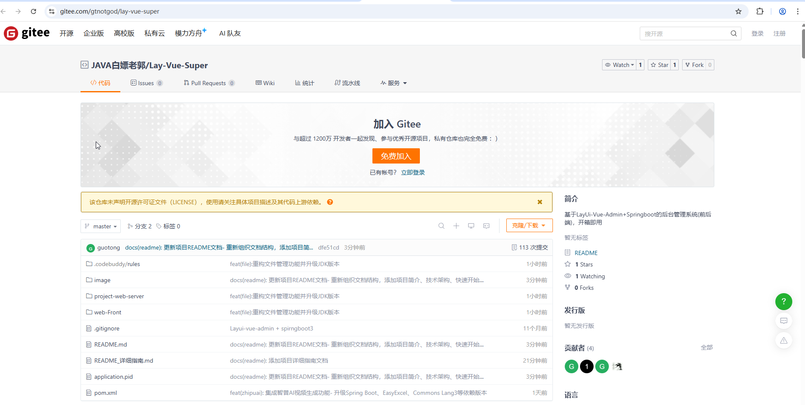
Task: Open the README.md file
Action: click(x=110, y=344)
